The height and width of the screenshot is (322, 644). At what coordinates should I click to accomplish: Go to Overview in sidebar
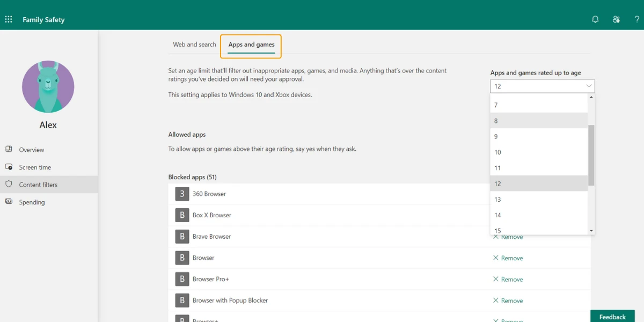tap(49, 150)
